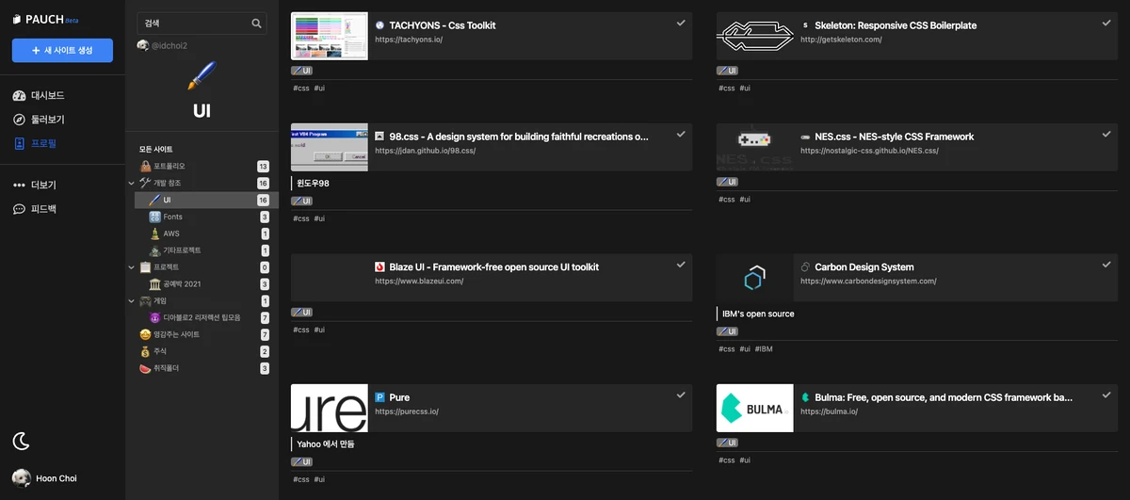
Task: Open Blaze UI site title
Action: point(494,266)
